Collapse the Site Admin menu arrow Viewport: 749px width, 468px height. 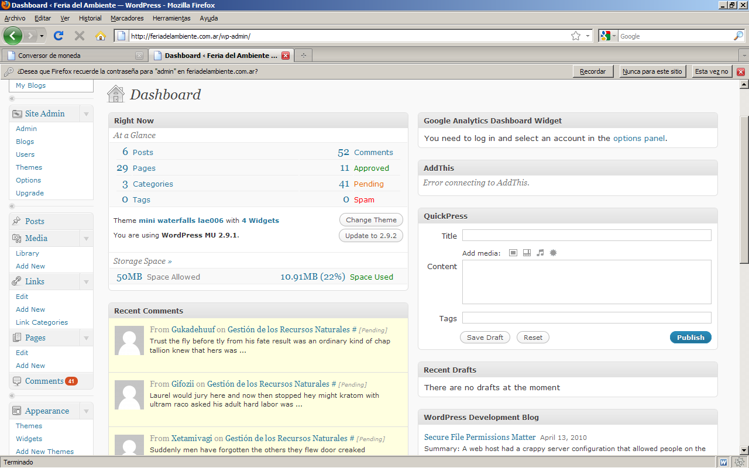click(x=87, y=113)
